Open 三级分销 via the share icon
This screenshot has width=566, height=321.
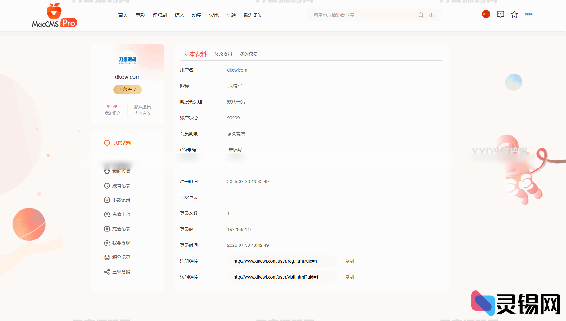tap(107, 271)
